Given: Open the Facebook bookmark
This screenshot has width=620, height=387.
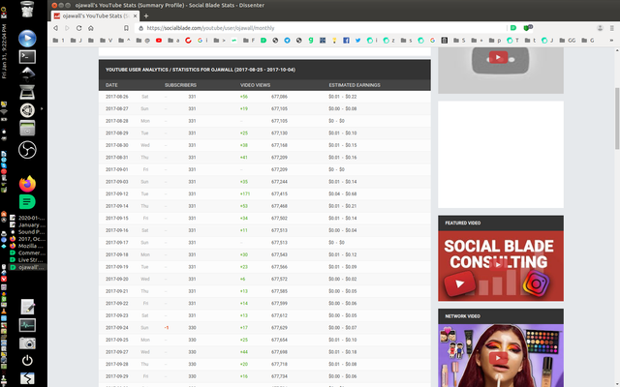Looking at the screenshot, I should [x=346, y=41].
